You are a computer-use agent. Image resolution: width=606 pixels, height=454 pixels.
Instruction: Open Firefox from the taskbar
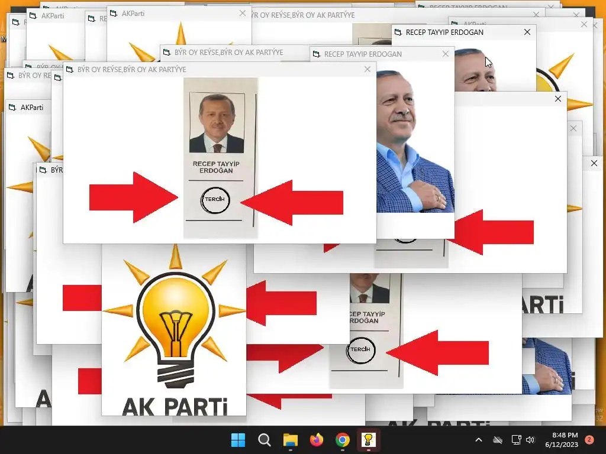click(317, 440)
